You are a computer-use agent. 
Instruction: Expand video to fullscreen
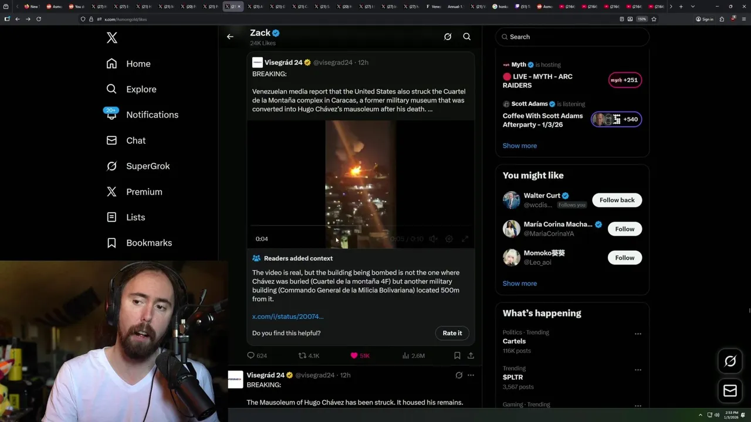point(465,239)
